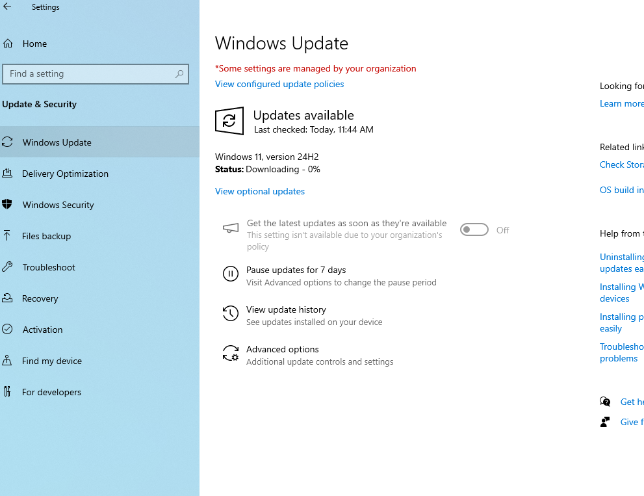Click View optional updates link
This screenshot has width=644, height=496.
pos(259,191)
